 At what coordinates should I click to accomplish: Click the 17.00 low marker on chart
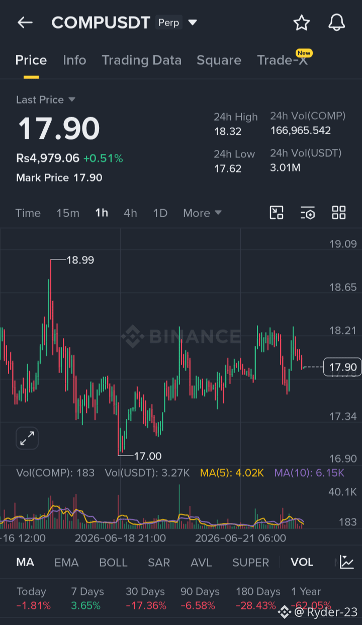point(148,456)
